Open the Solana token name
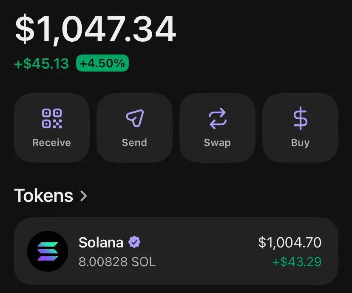The height and width of the screenshot is (293, 352). [101, 243]
